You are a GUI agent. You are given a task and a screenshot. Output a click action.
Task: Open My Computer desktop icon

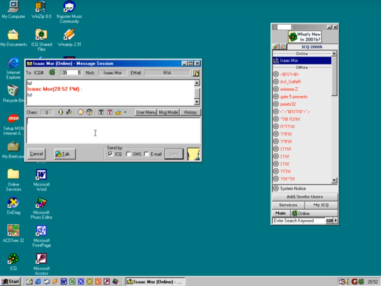pos(13,10)
